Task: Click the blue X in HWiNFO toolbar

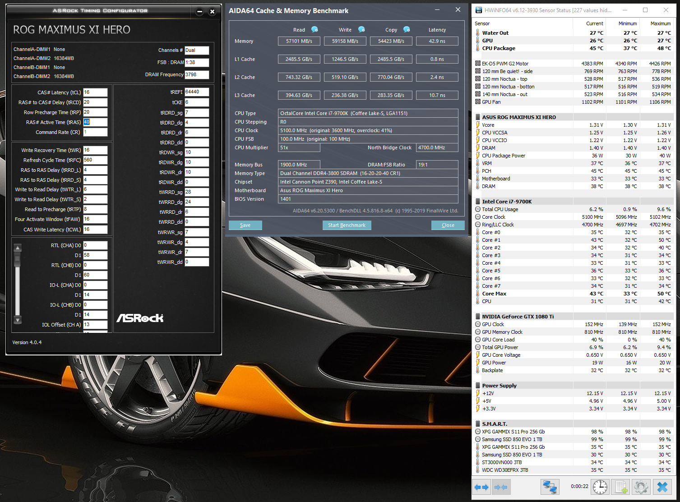Action: click(x=662, y=487)
